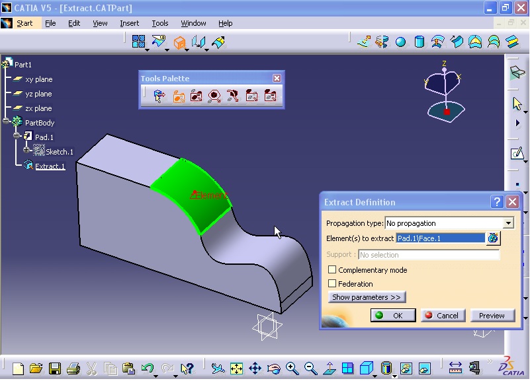Select the xy plane tree item
The width and height of the screenshot is (530, 385).
(x=39, y=79)
